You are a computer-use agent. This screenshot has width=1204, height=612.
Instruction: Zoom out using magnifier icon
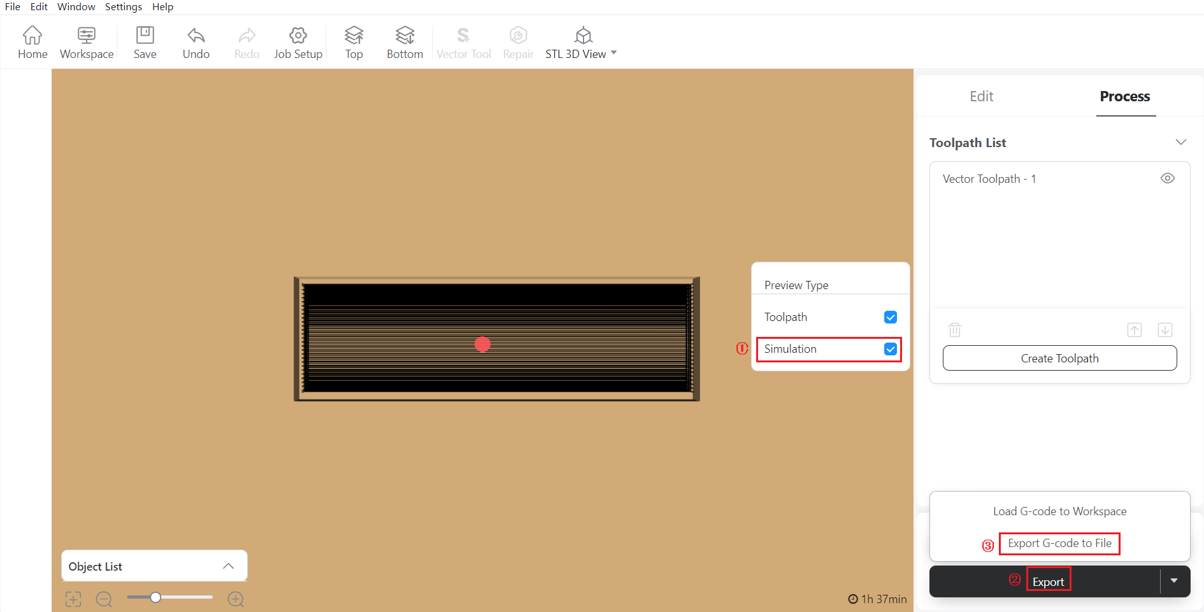pos(104,599)
